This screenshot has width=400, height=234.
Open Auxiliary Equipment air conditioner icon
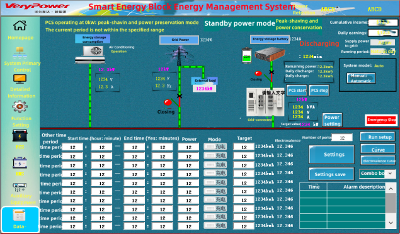click(x=20, y=187)
